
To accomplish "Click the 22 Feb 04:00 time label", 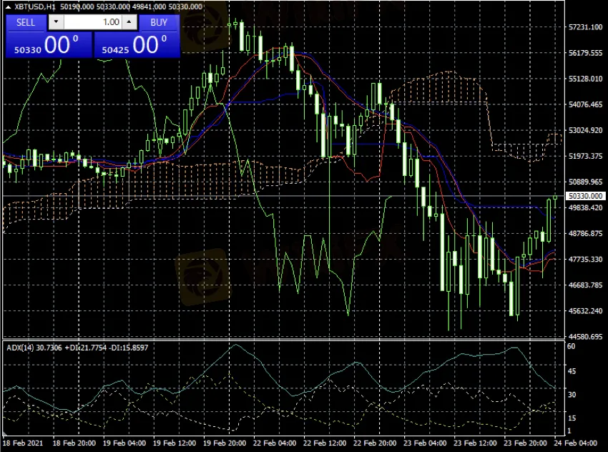I will pyautogui.click(x=275, y=443).
